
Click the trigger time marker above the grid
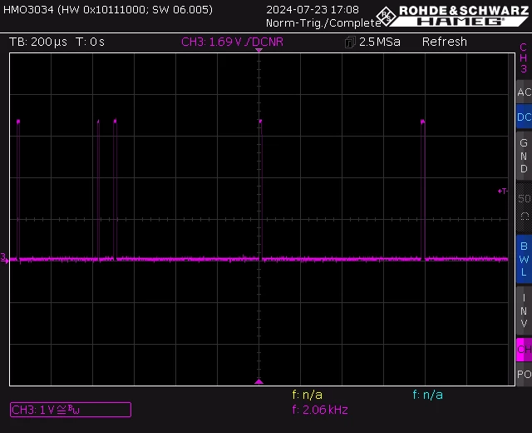(259, 50)
